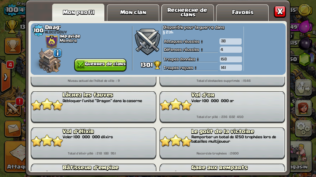
Task: Open the mail envelope inbox icon
Action: pos(13,129)
